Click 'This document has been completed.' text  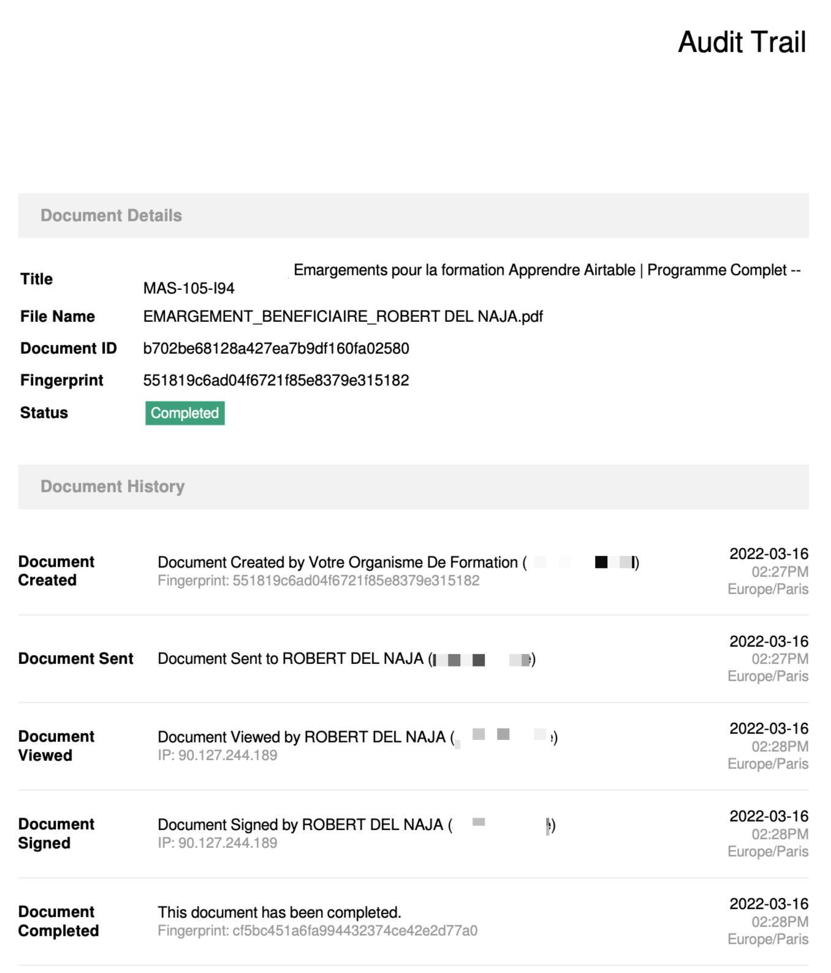coord(279,913)
